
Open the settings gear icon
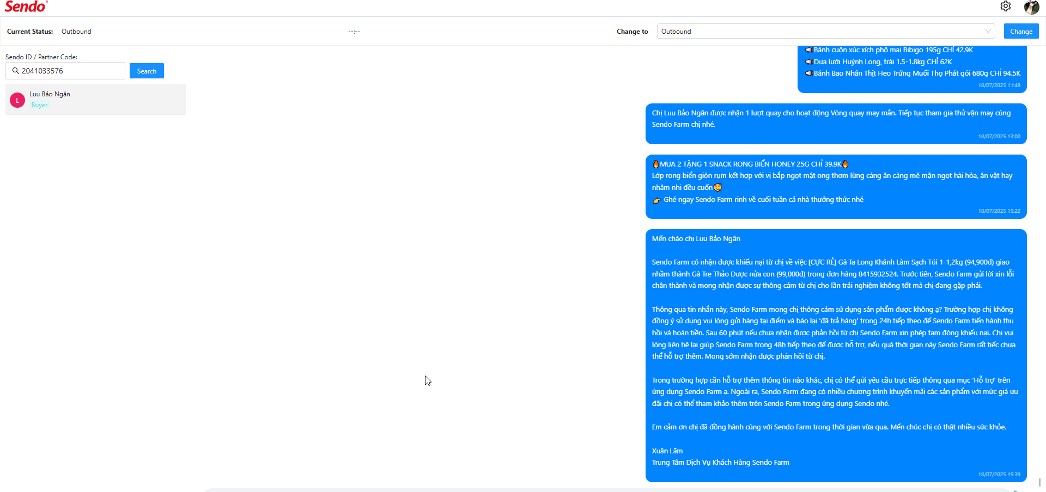(x=1006, y=6)
